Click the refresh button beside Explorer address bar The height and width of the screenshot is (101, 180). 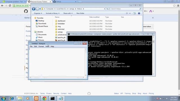pyautogui.click(x=107, y=9)
